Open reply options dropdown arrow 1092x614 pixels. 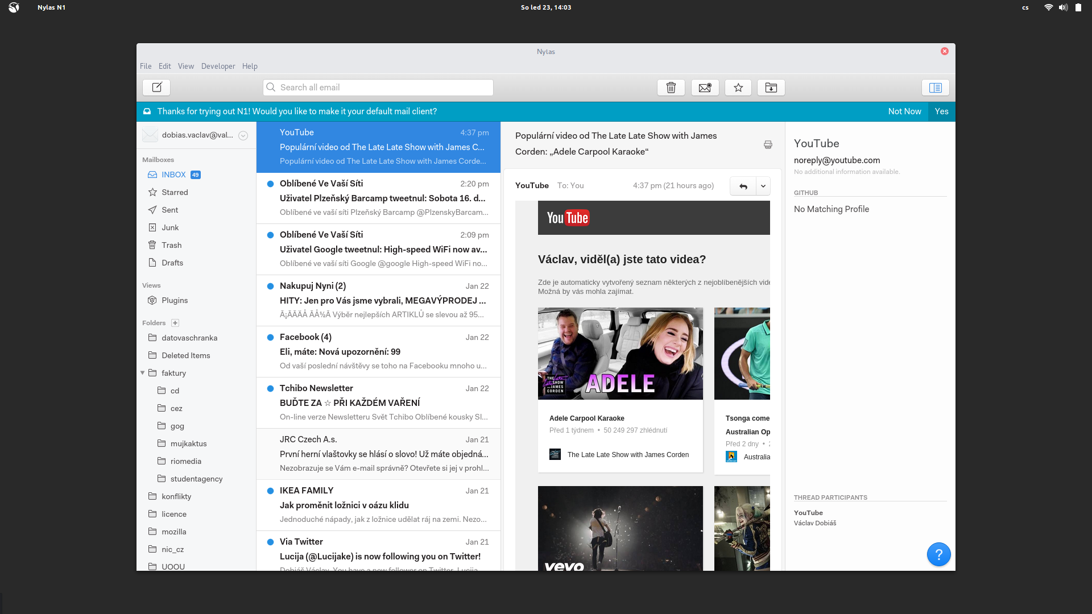(x=763, y=186)
